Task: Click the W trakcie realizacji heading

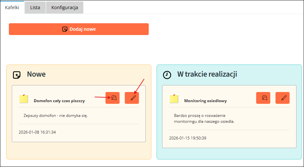Action: (x=207, y=74)
